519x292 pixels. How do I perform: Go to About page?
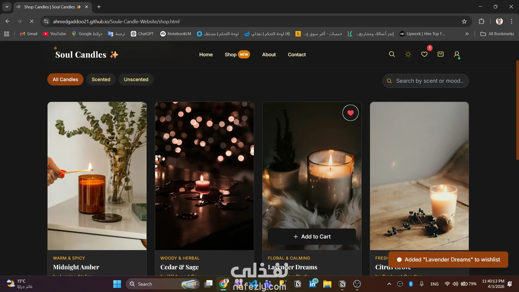pos(269,55)
